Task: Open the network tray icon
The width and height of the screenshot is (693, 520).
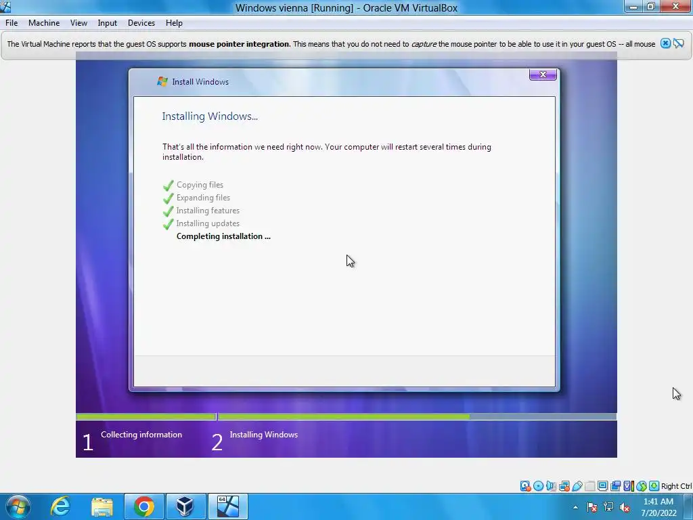Action: (x=608, y=507)
